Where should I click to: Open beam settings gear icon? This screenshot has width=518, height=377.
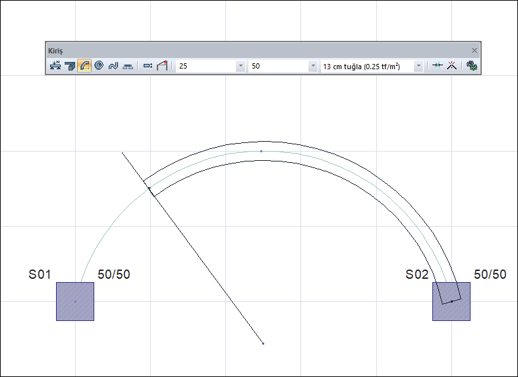pyautogui.click(x=471, y=66)
